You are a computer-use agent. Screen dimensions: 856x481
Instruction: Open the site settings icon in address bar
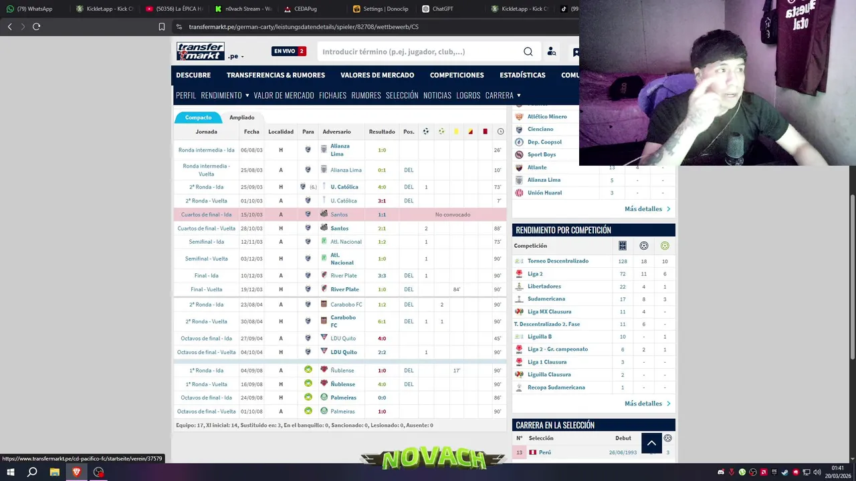[179, 27]
